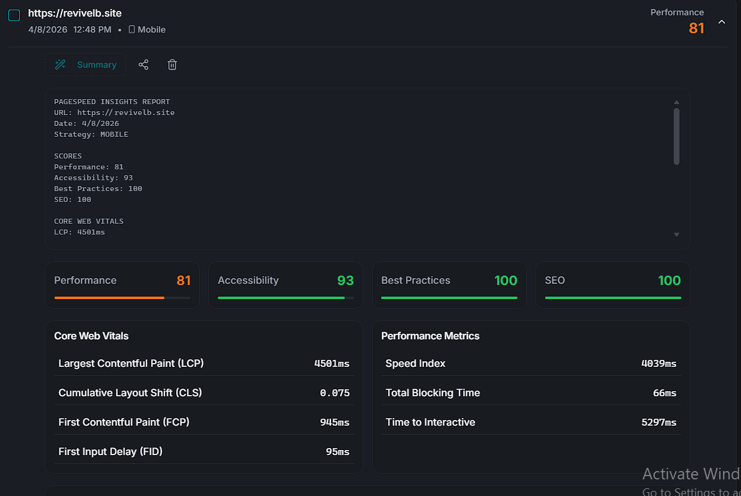Screen dimensions: 741x496
Task: Click the share icon next to Summary
Action: 143,65
